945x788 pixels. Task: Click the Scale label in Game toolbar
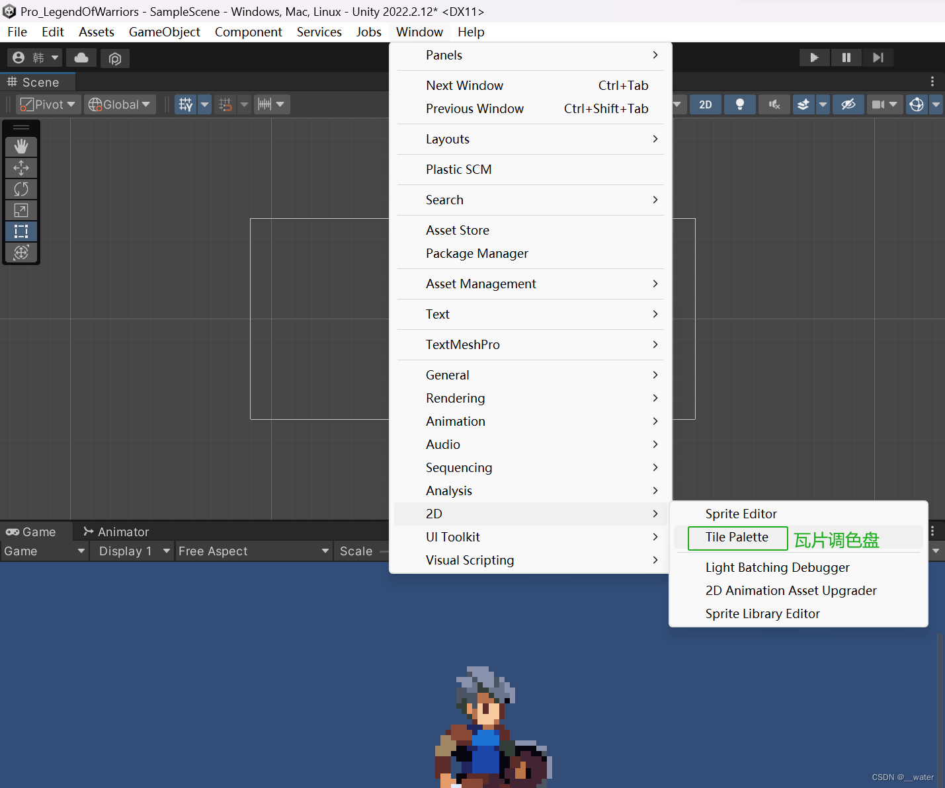[x=356, y=551]
